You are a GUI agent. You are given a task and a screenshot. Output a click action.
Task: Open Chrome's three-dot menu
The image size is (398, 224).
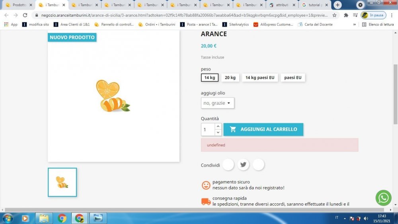(392, 15)
